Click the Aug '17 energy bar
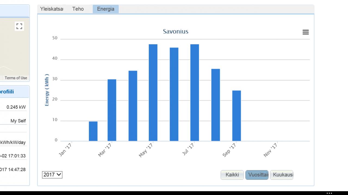The height and width of the screenshot is (195, 348). (x=216, y=105)
